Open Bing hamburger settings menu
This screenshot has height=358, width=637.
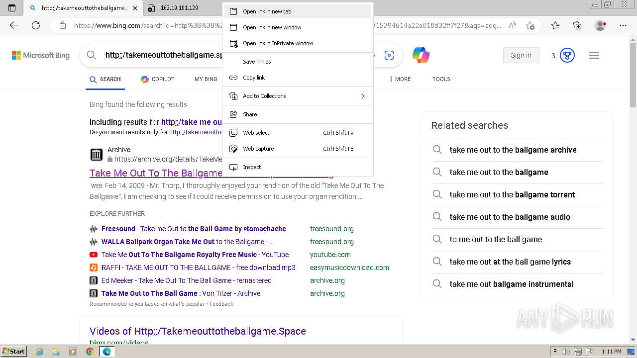click(594, 55)
